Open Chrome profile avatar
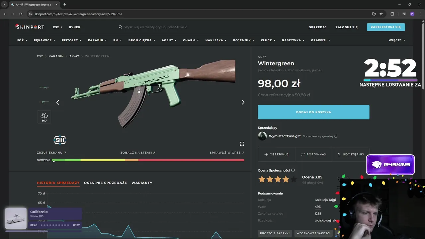The height and width of the screenshot is (239, 425). pyautogui.click(x=412, y=14)
